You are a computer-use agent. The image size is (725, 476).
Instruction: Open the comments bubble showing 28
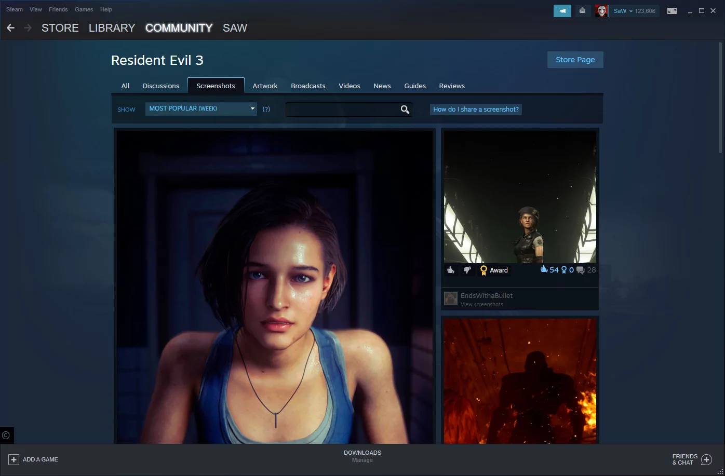pos(586,270)
